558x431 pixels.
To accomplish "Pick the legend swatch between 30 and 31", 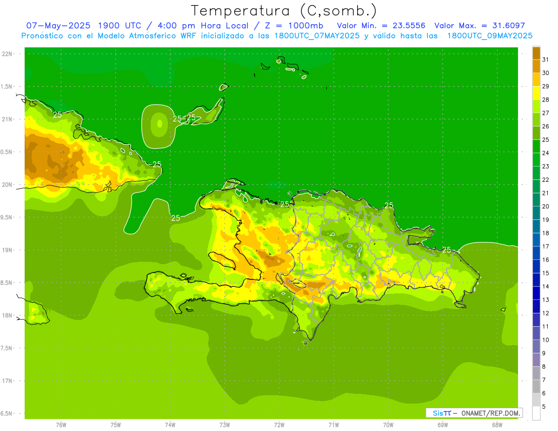I will pos(536,66).
